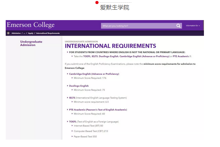Image resolution: width=220 pixels, height=147 pixels.
Task: Click the 'PTE Academic (Pearson's Test of English Academic)' heading
Action: pos(98,110)
